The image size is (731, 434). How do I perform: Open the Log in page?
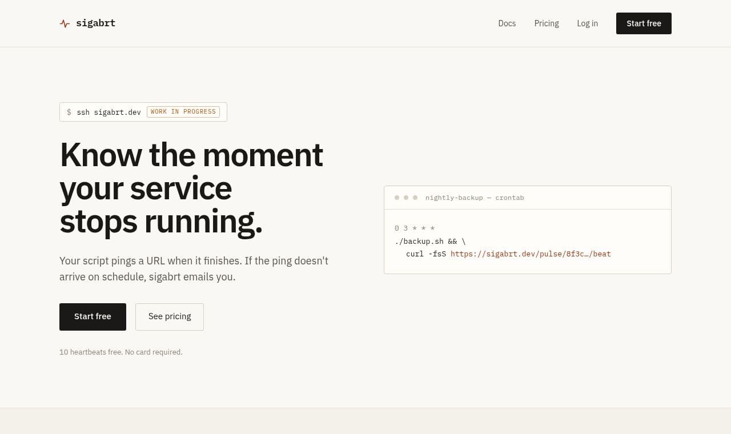click(587, 23)
